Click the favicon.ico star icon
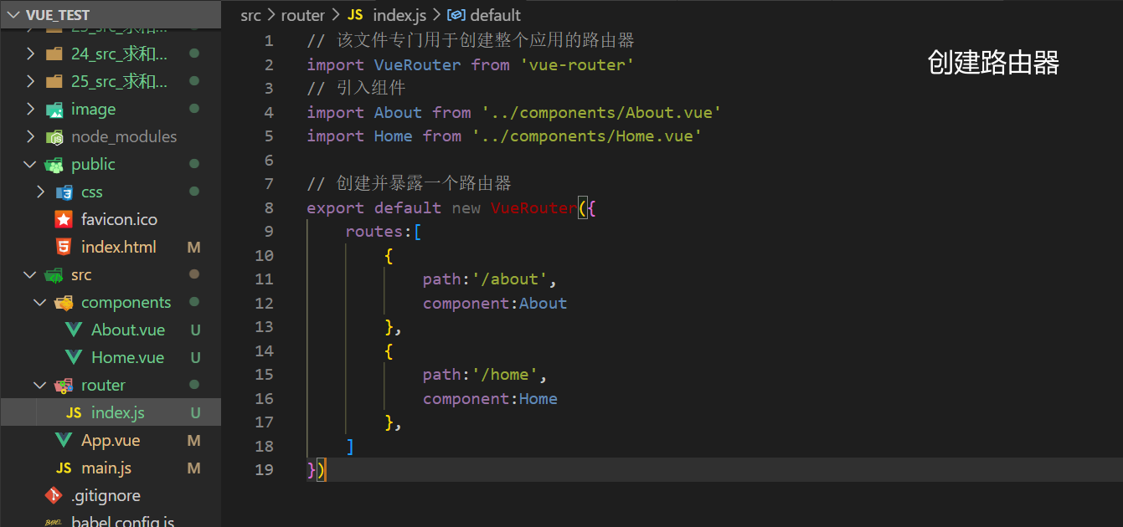This screenshot has width=1123, height=527. pos(64,219)
